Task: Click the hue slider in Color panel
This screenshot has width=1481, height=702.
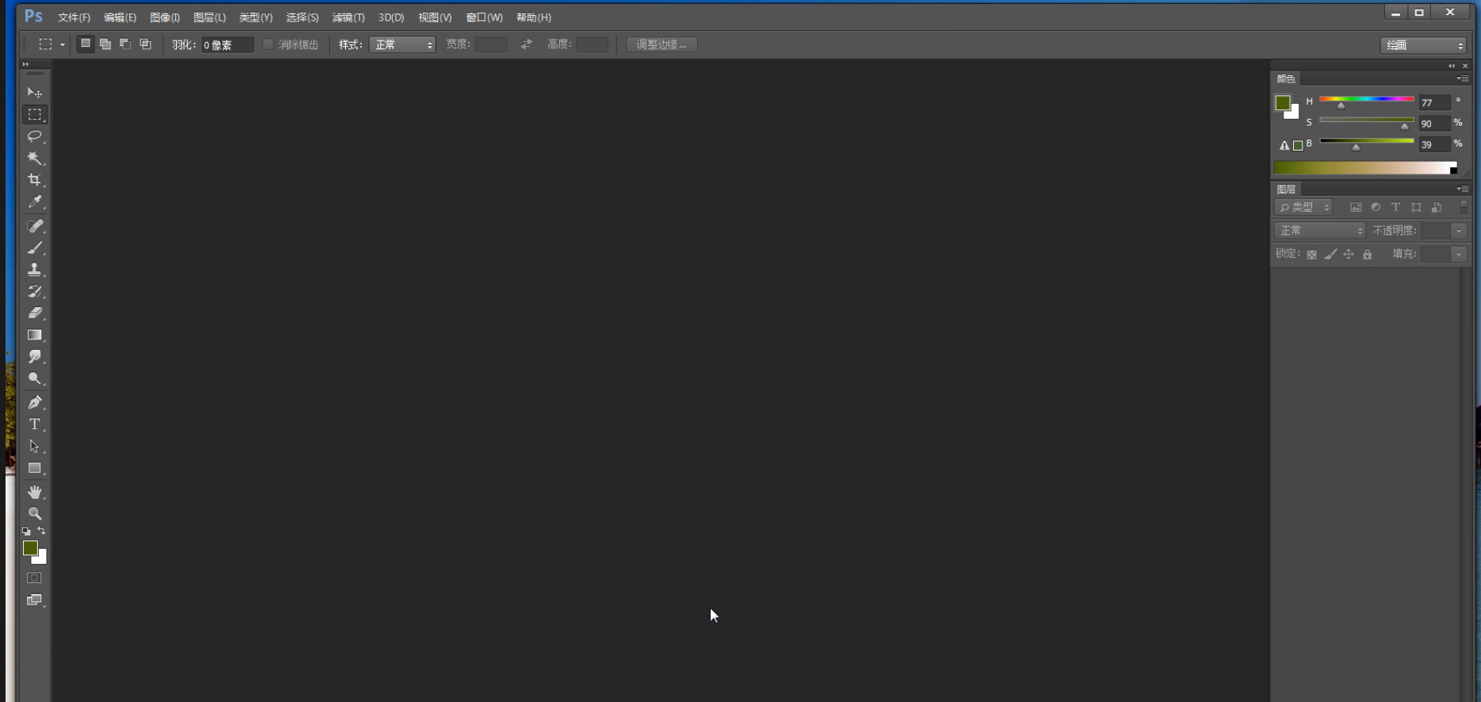Action: [1367, 99]
